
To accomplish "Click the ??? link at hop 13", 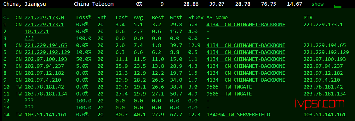I will pos(29,108).
